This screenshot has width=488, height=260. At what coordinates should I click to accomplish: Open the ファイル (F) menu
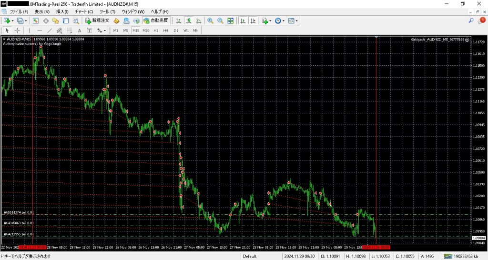[x=19, y=11]
